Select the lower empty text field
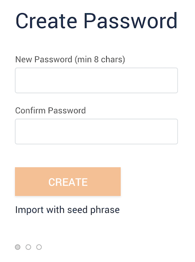 (97, 132)
